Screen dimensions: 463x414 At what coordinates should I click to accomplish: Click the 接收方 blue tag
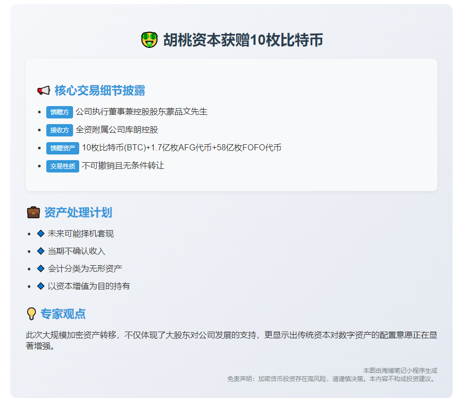pyautogui.click(x=60, y=130)
